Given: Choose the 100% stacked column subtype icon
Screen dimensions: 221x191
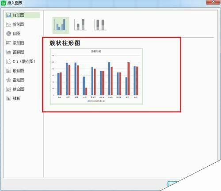Looking at the screenshot, I should pos(100,25).
